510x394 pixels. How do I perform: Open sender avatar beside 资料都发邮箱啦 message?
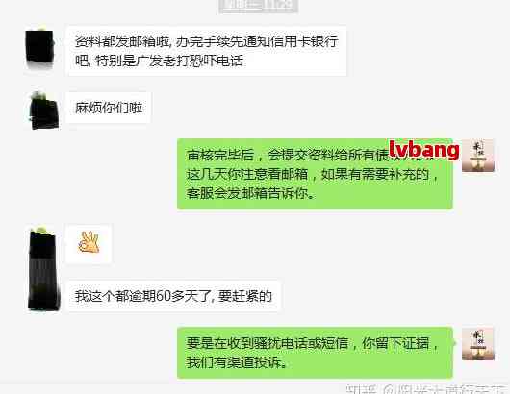point(39,47)
